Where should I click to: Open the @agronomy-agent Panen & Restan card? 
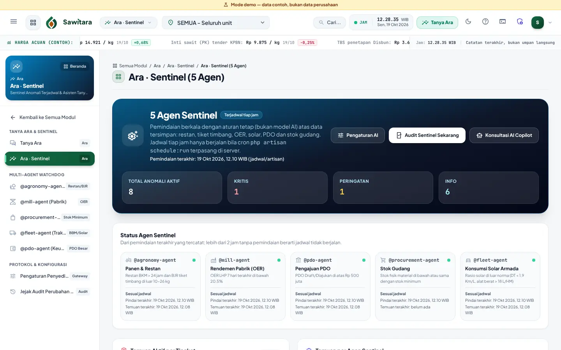coord(161,287)
